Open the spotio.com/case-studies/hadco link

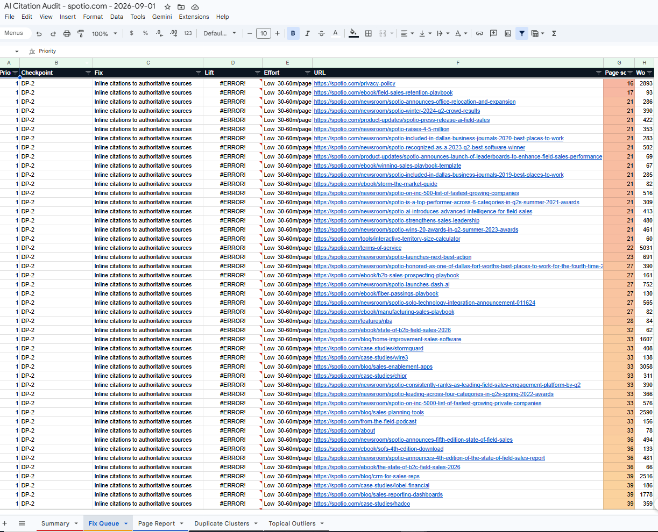tap(362, 504)
